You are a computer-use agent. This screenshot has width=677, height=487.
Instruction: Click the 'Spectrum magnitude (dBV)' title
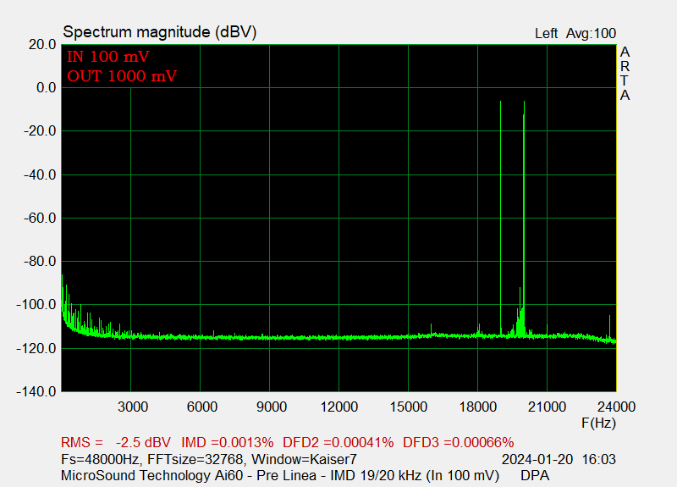(160, 32)
